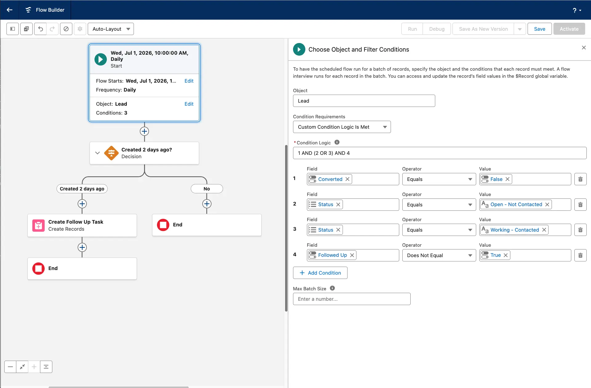This screenshot has height=388, width=591.
Task: Select the Created 2 days ago path label
Action: 82,189
